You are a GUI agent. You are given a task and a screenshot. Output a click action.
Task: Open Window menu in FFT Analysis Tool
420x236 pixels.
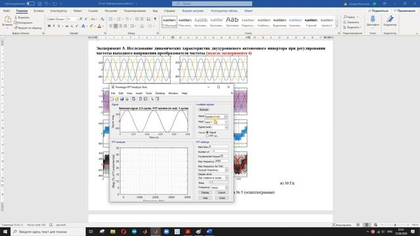click(x=173, y=93)
